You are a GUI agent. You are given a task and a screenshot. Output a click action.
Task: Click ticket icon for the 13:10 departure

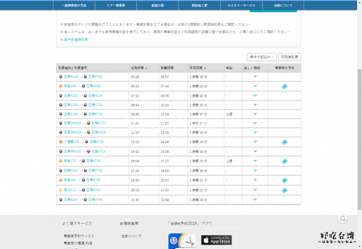pos(284,143)
